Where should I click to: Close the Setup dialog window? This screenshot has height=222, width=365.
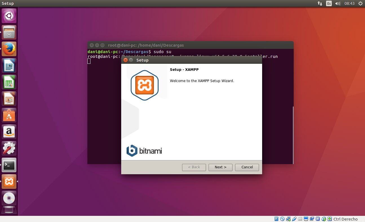[126, 60]
